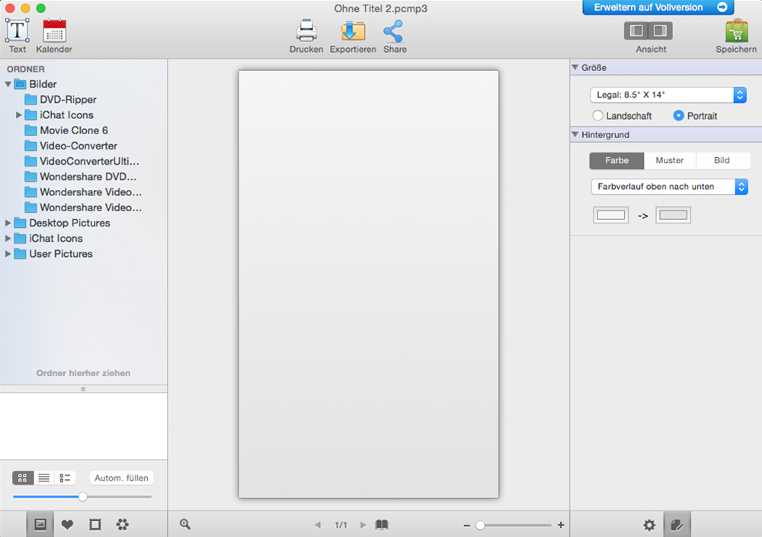Click the Speichern shopping bag icon
Screen dimensions: 762x537
coord(735,31)
